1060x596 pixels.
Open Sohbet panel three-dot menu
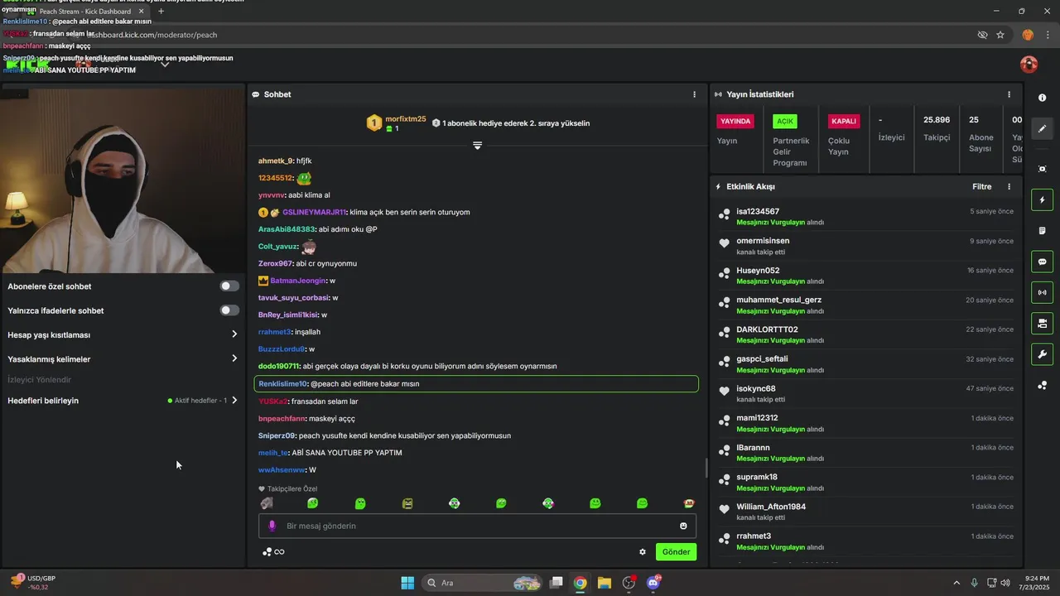tap(694, 94)
